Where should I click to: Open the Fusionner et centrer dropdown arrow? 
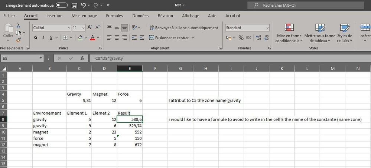point(193,38)
